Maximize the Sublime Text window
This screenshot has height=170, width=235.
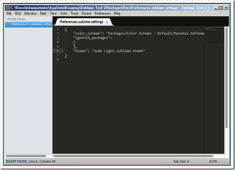click(221, 7)
